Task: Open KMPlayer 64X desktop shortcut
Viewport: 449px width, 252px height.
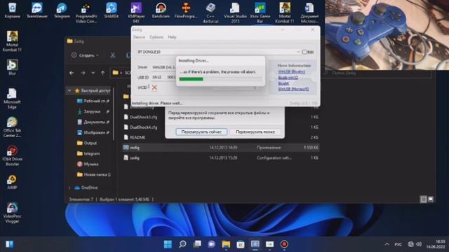Action: pyautogui.click(x=136, y=13)
